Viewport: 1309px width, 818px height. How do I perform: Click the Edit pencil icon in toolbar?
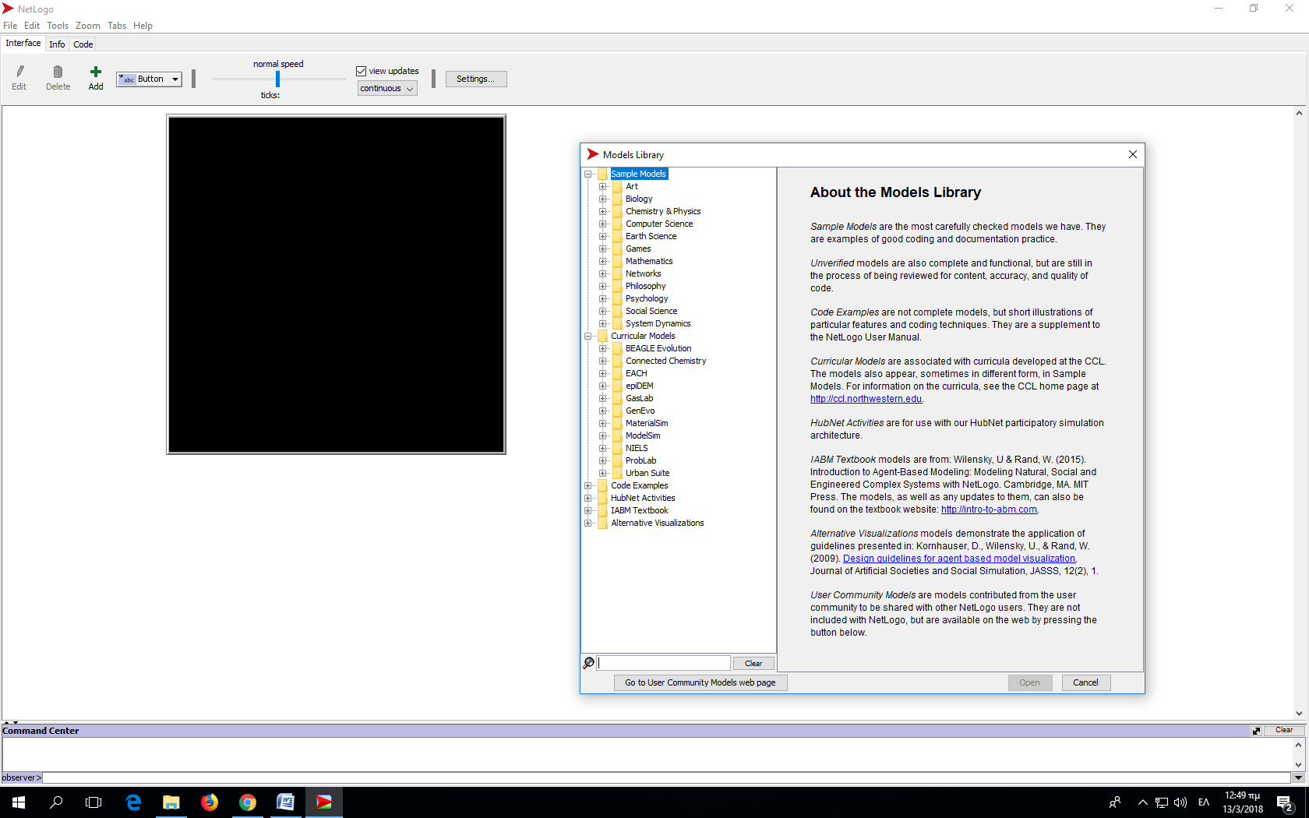(19, 72)
